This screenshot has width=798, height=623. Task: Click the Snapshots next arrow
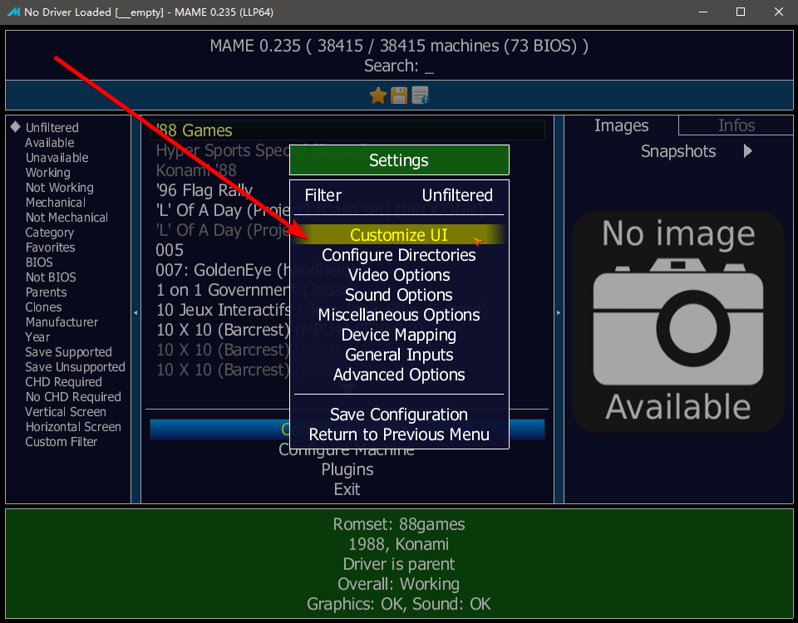(x=747, y=151)
